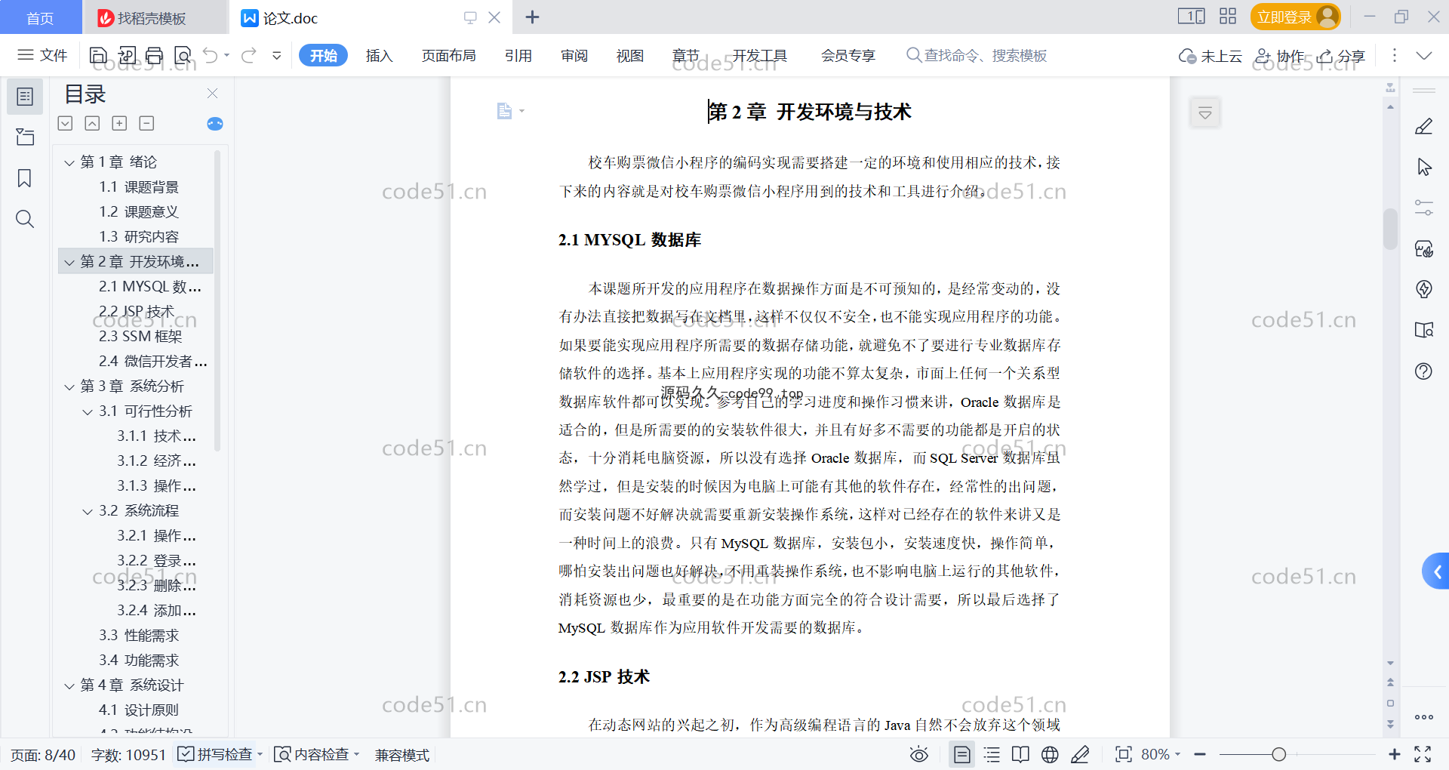The image size is (1449, 770).
Task: Click the blue side panel expand arrow
Action: (1436, 571)
